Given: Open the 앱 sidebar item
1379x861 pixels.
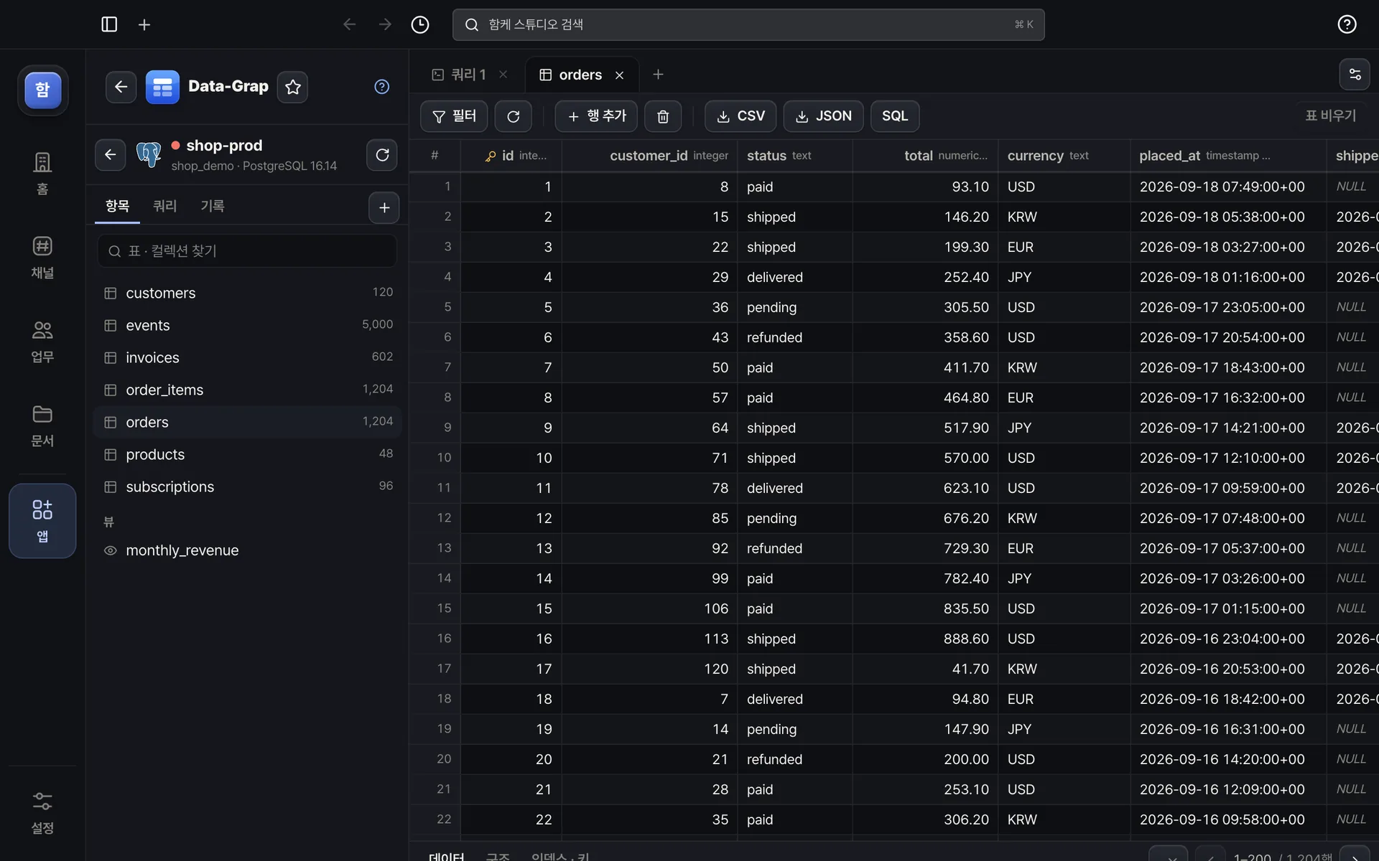Looking at the screenshot, I should click(x=42, y=521).
